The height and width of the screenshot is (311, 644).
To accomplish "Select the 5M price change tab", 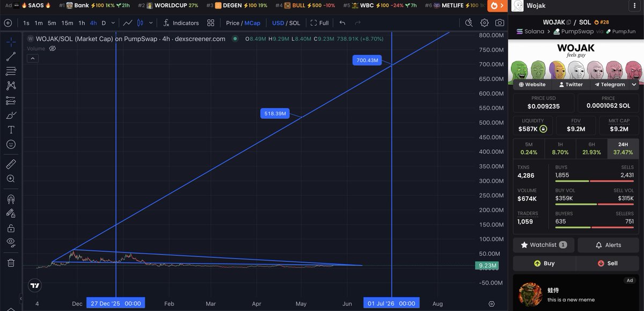I will (x=529, y=149).
